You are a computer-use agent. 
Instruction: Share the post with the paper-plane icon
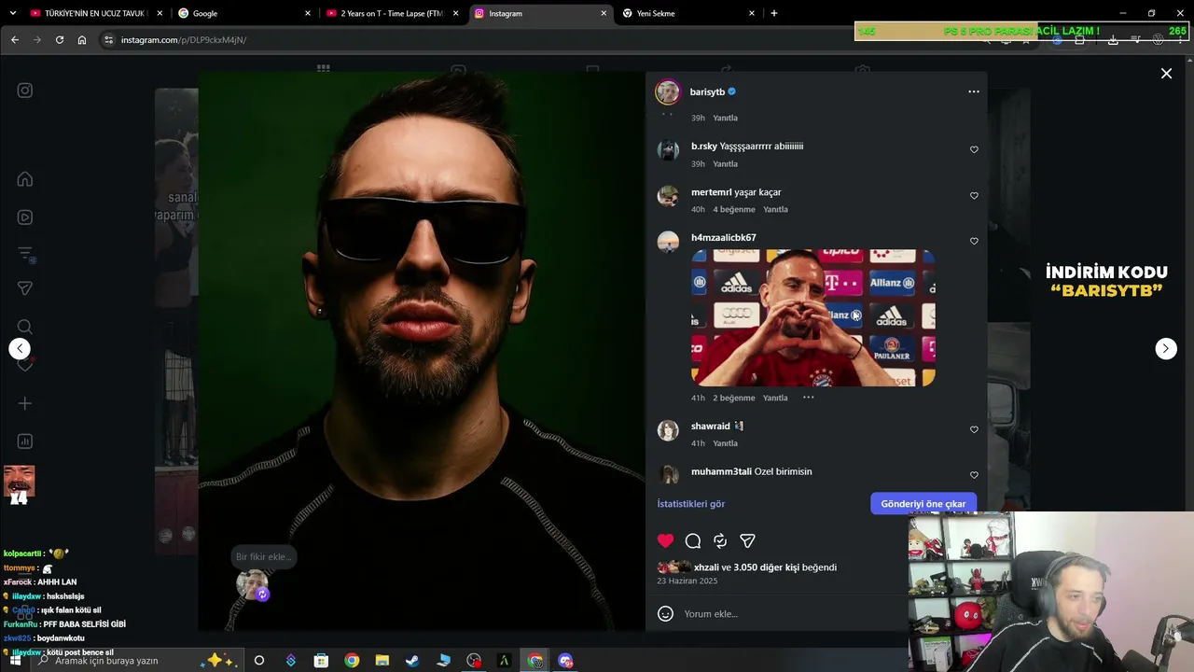747,540
